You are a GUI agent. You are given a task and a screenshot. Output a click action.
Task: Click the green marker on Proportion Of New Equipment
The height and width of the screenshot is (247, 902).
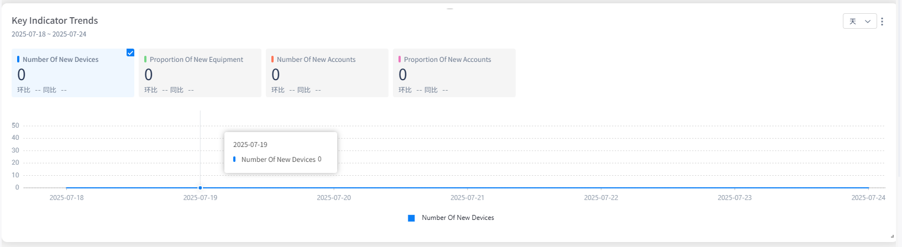(145, 59)
